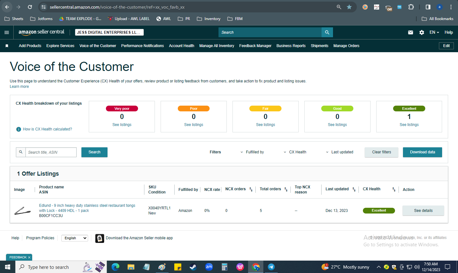Click See details for Edlund tongs

pos(423,211)
